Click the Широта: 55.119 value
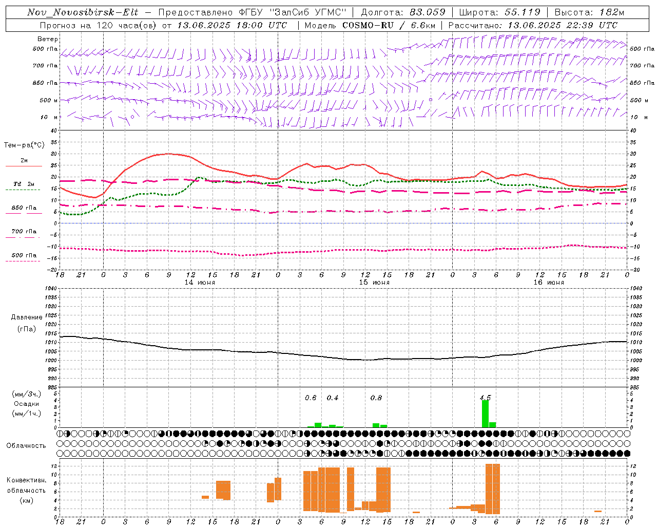Image resolution: width=657 pixels, height=526 pixels. [499, 12]
